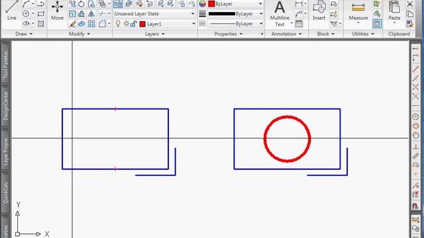
Task: Open the Quick Calculator icon in Utilities
Action: (377, 24)
